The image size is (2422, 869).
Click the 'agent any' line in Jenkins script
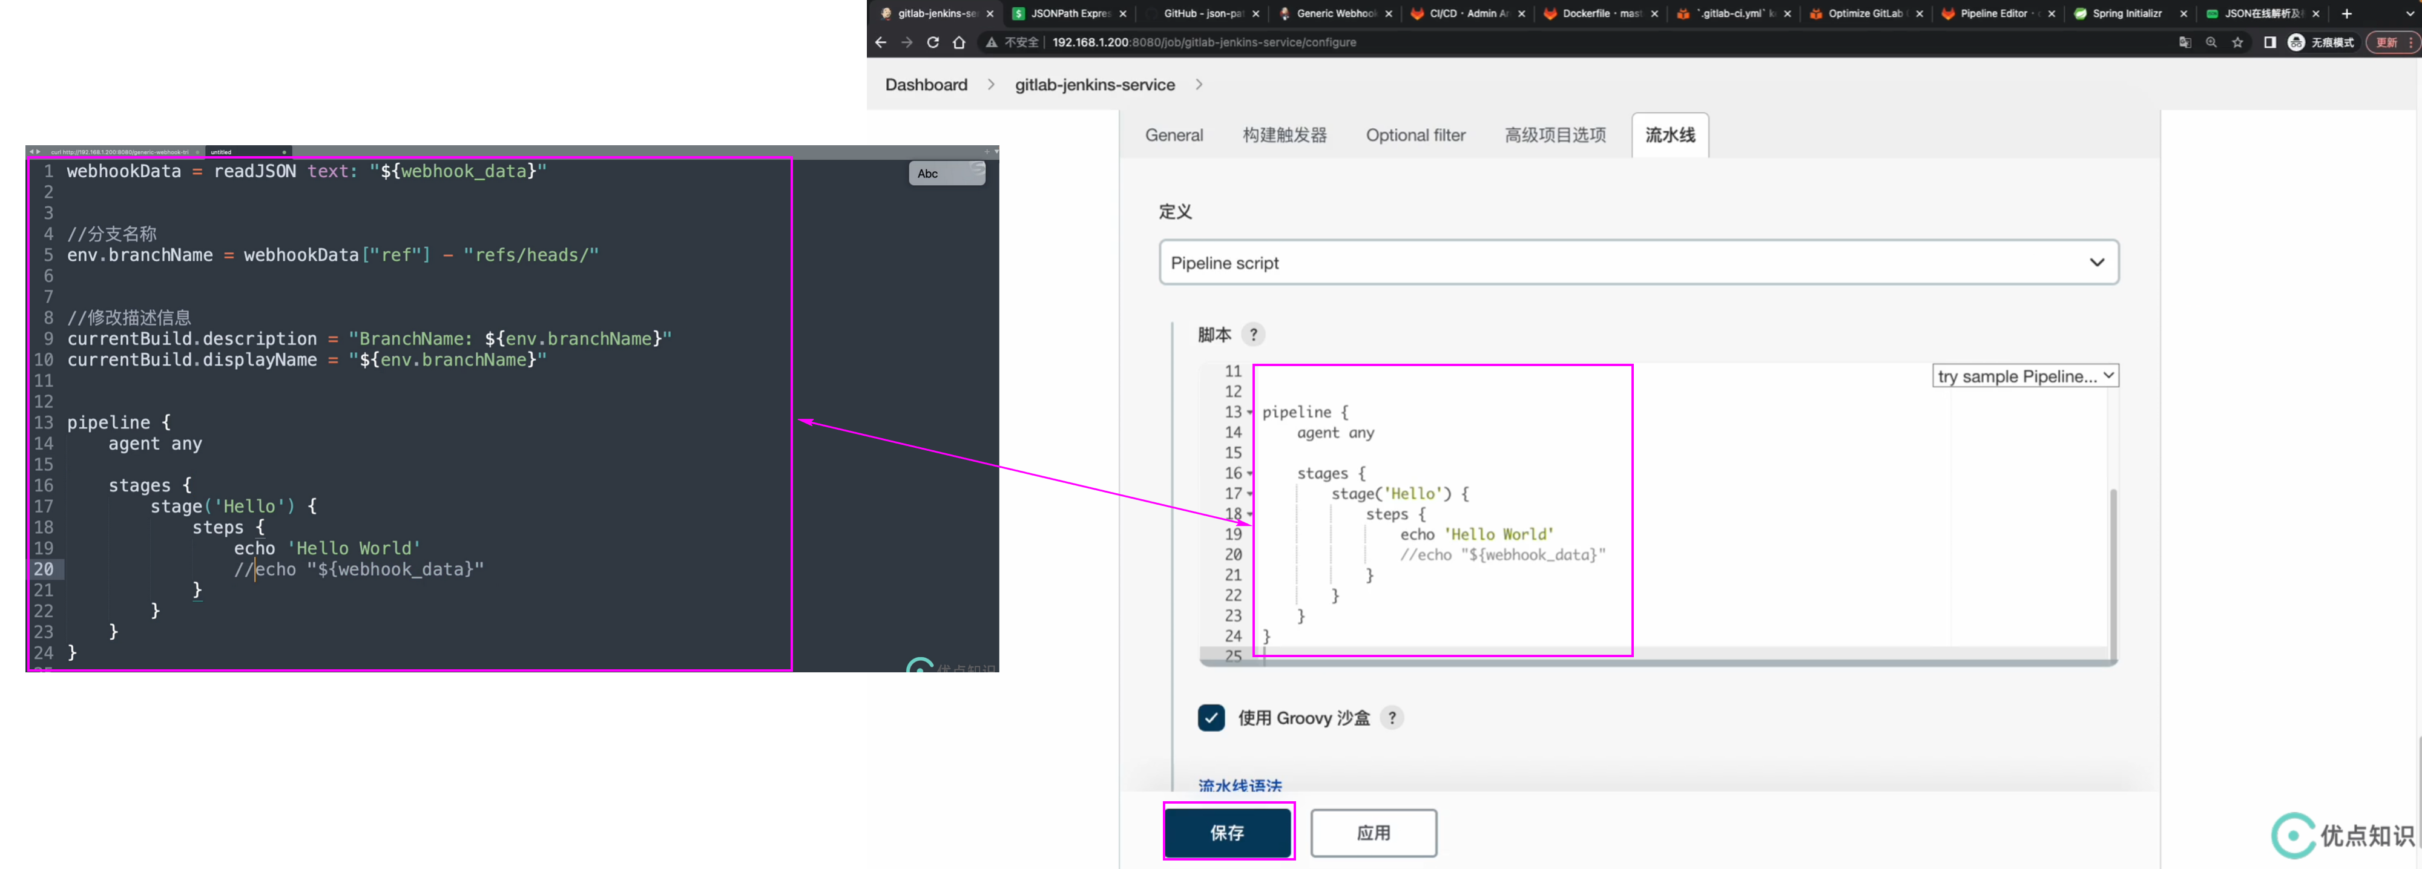point(1335,433)
